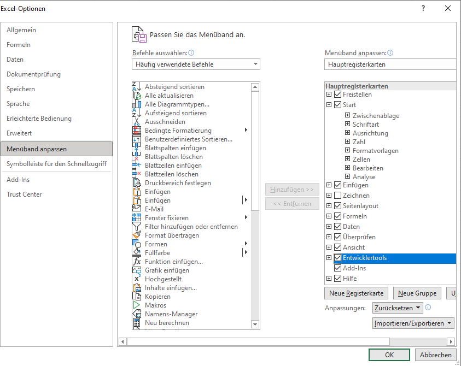Select the Grafik einfügen icon
461x366 pixels.
[137, 270]
